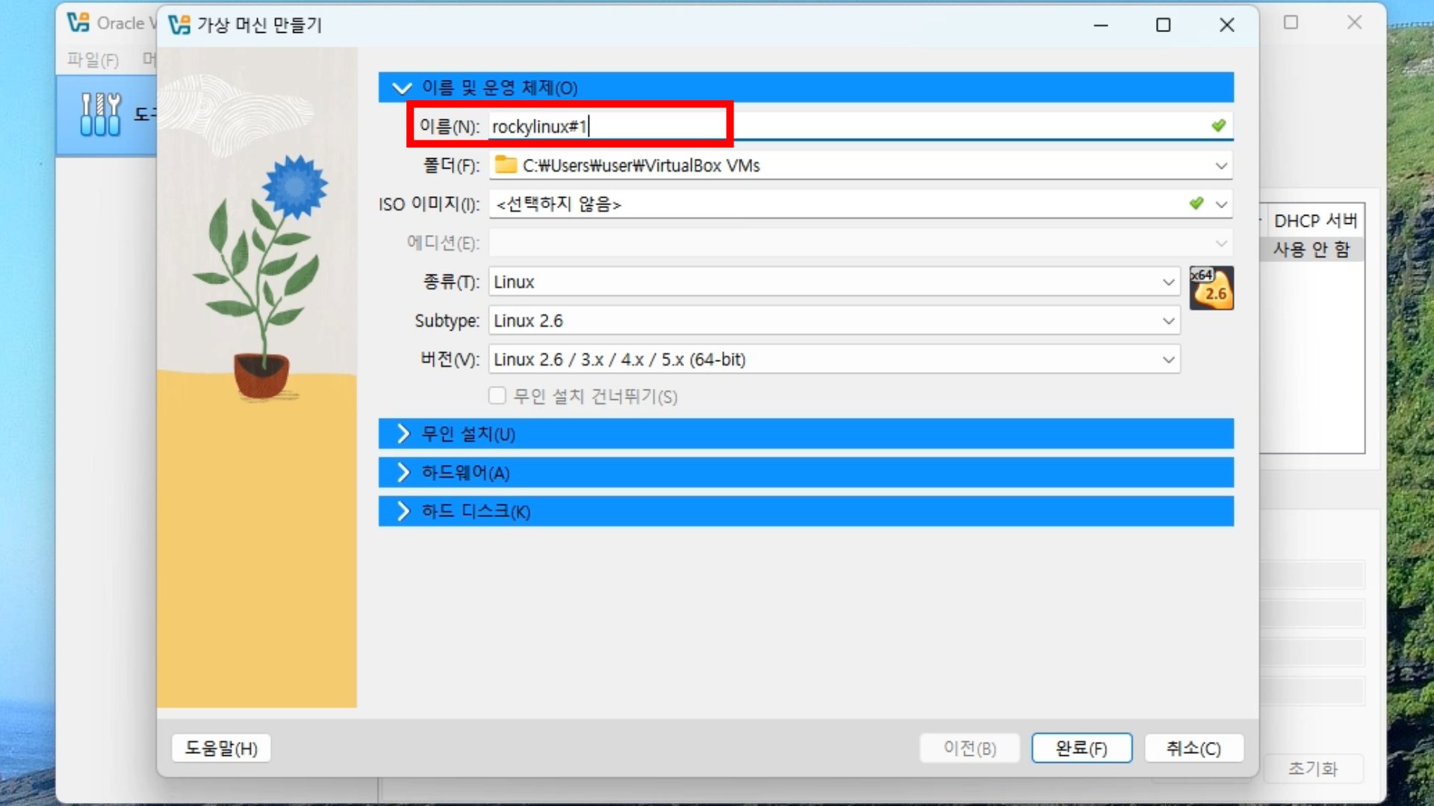
Task: Expand the Hardware section
Action: tap(403, 472)
